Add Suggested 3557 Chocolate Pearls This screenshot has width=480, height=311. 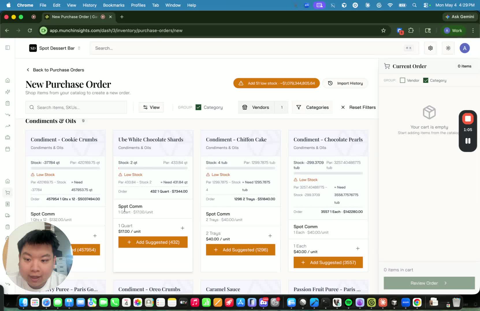[328, 263]
